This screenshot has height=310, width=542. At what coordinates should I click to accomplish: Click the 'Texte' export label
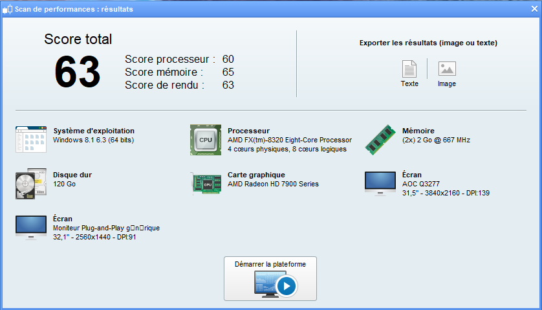pyautogui.click(x=409, y=83)
